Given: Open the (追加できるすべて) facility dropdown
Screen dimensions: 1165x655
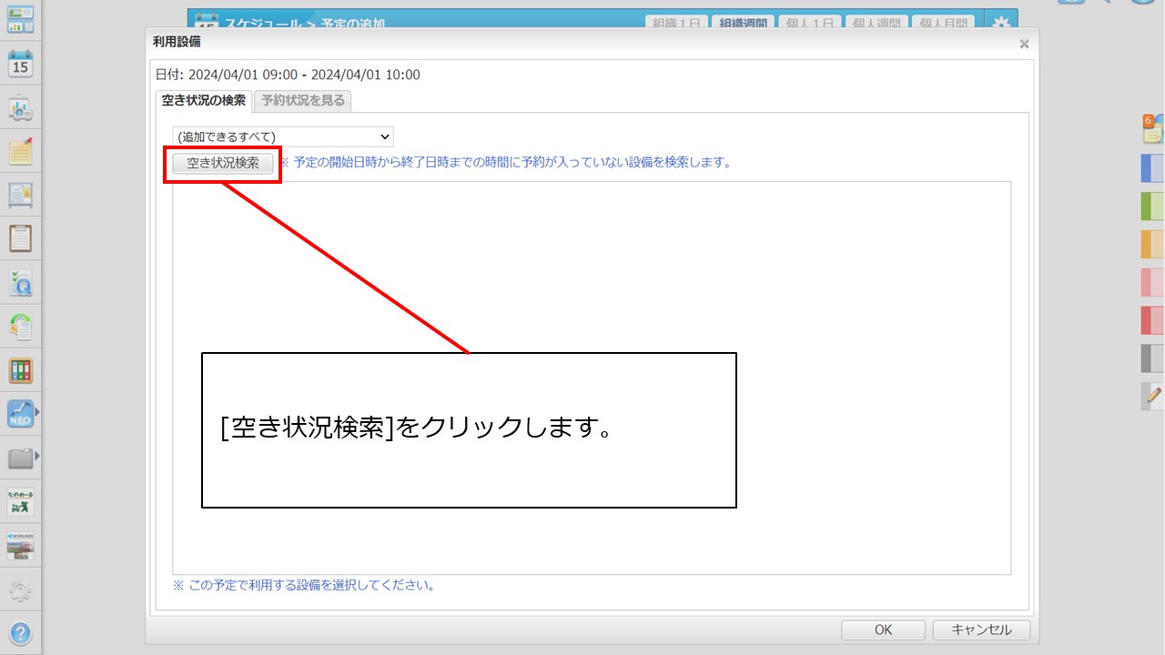Looking at the screenshot, I should pyautogui.click(x=283, y=137).
